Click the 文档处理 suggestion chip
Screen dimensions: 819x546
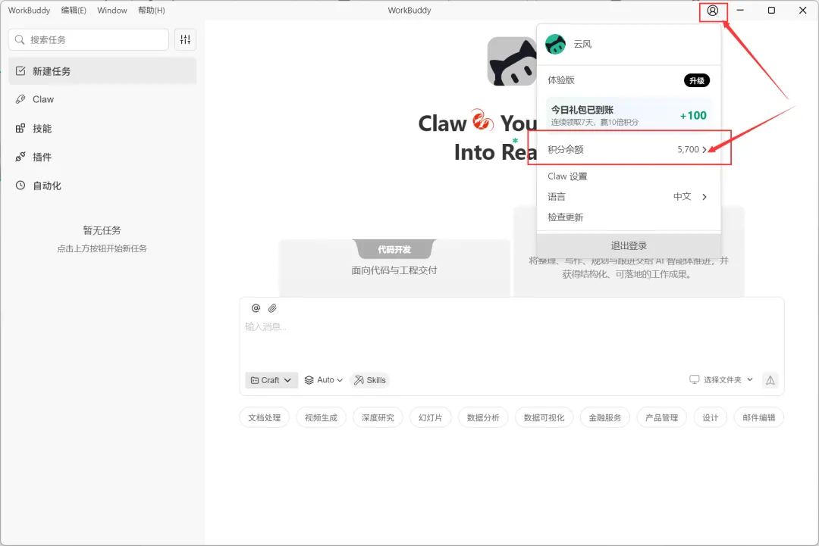pyautogui.click(x=265, y=418)
